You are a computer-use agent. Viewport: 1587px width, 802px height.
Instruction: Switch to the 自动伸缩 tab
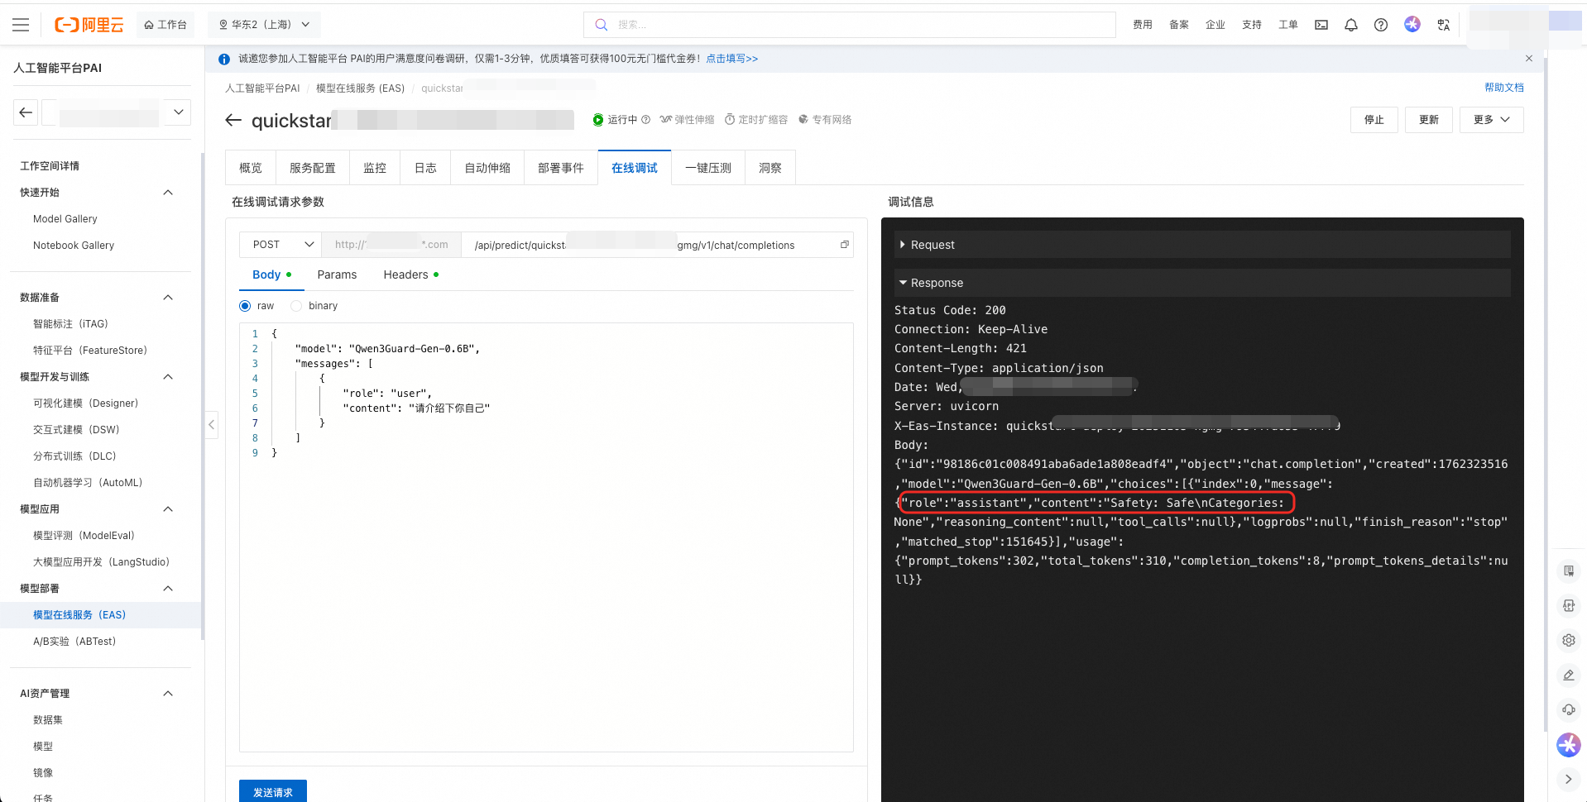click(487, 168)
